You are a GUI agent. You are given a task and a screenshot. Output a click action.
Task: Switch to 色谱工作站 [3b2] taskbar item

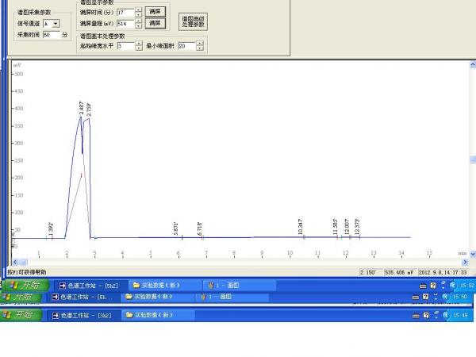[x=83, y=316]
